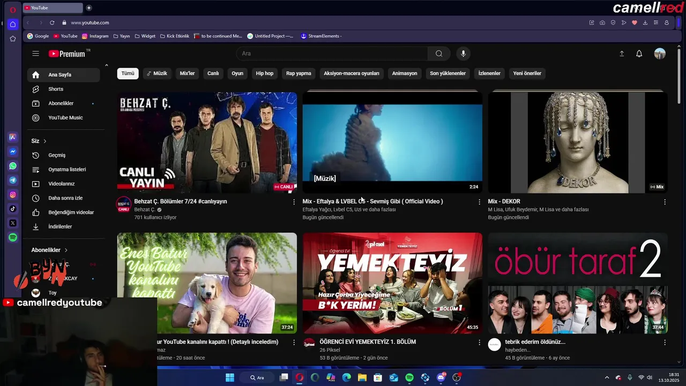Open İndirilenler in sidebar
Viewport: 686px width, 386px height.
(64, 226)
